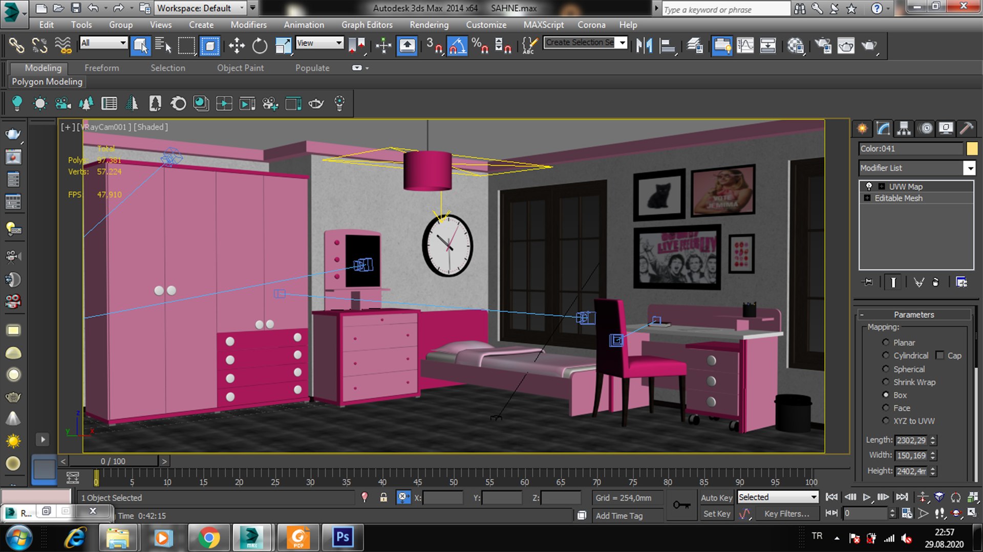The height and width of the screenshot is (552, 983).
Task: Open the selection filter All dropdown
Action: coord(103,43)
